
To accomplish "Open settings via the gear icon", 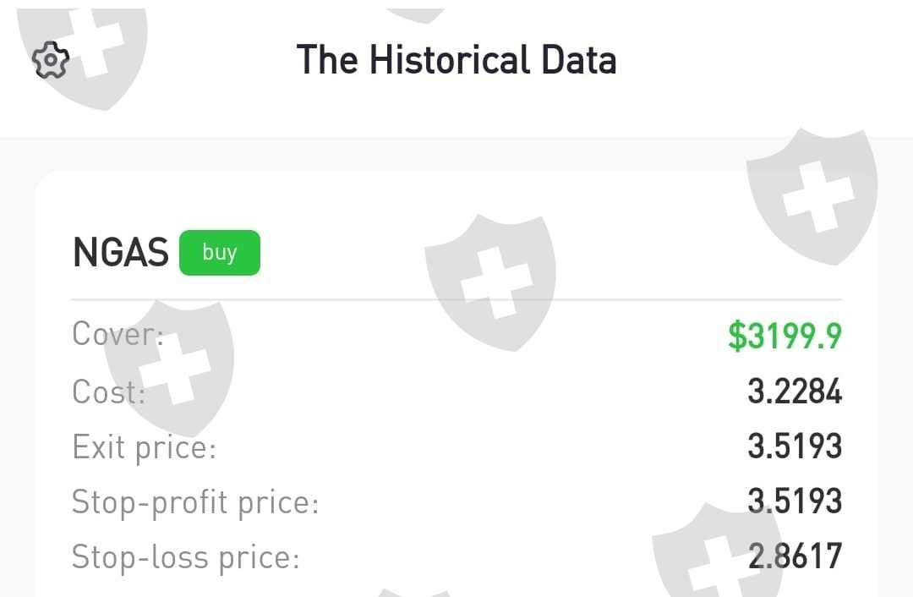I will (51, 61).
